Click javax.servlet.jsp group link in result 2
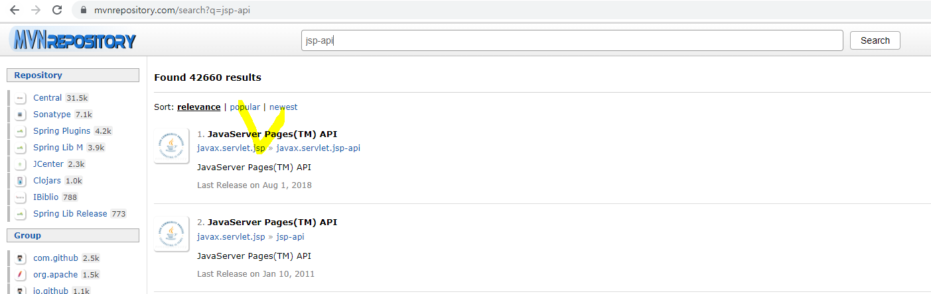 point(231,236)
